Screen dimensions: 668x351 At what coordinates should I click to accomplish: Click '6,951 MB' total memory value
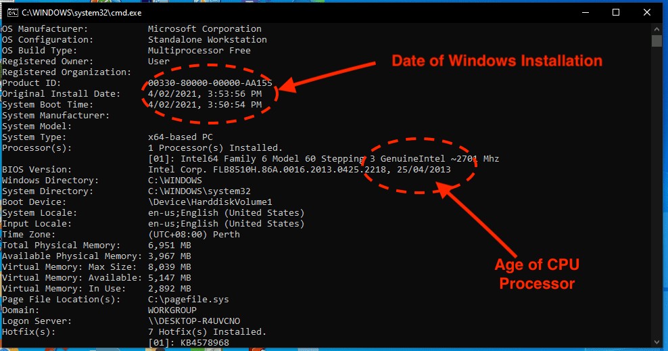[x=170, y=245]
